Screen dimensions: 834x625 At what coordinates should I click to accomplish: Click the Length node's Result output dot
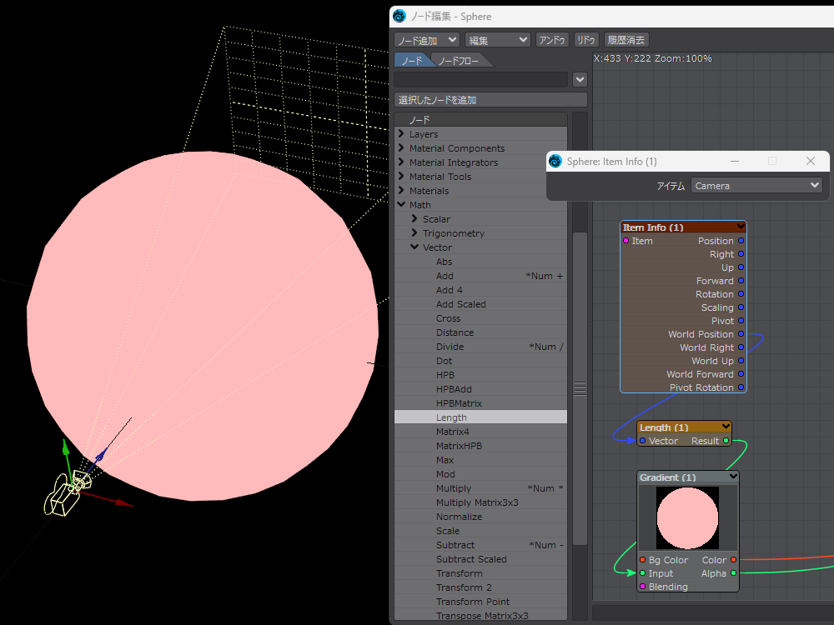pyautogui.click(x=726, y=441)
